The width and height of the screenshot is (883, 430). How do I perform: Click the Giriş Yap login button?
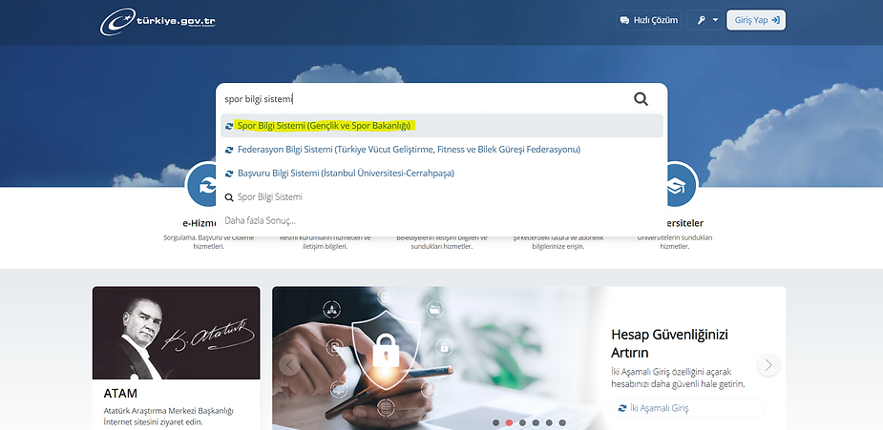coord(756,20)
